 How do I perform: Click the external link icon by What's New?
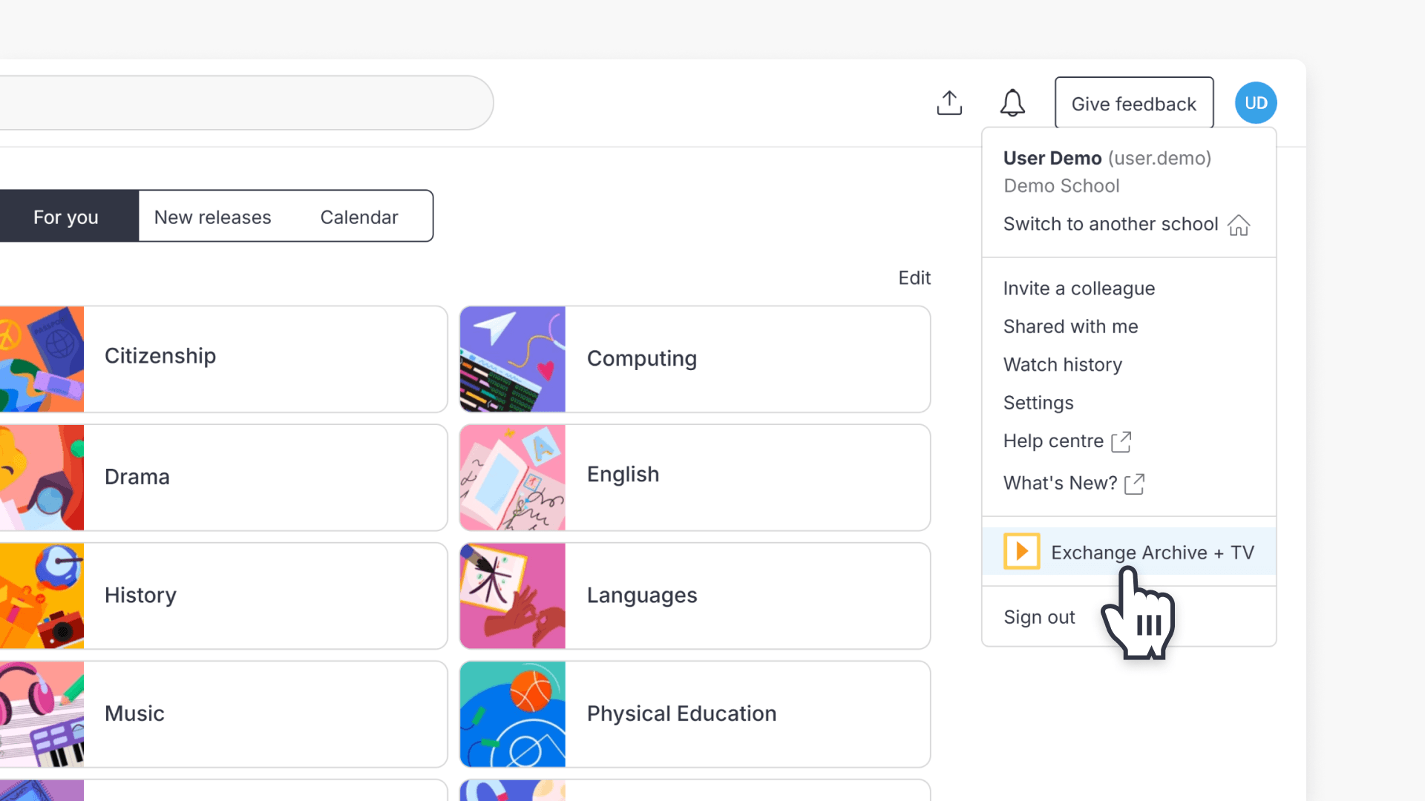(x=1134, y=484)
